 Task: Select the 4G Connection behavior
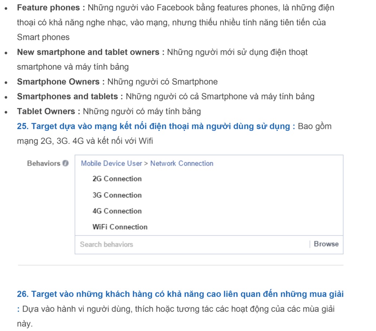[x=117, y=211]
